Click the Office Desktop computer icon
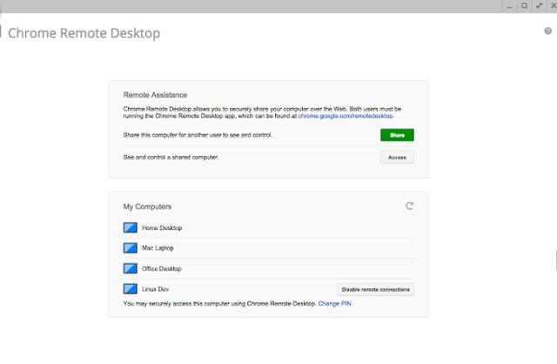 130,268
